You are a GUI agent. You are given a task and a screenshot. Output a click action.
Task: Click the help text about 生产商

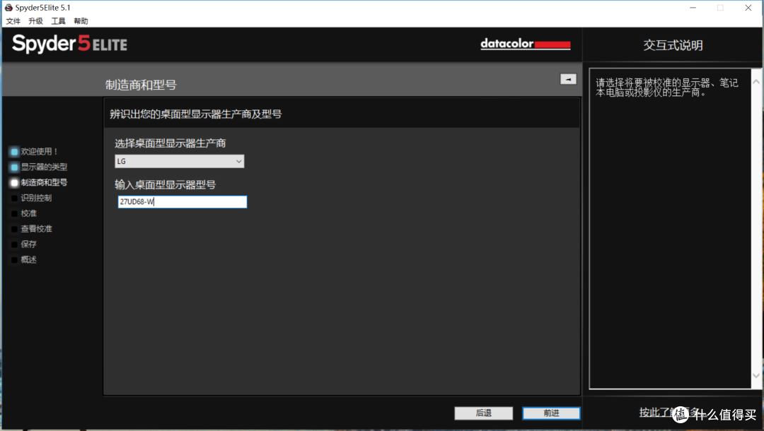[666, 88]
